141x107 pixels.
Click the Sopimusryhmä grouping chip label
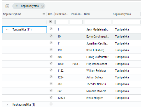[x=30, y=6]
